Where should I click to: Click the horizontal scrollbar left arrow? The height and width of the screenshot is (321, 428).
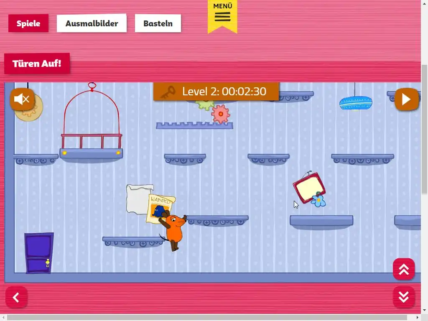pyautogui.click(x=3, y=318)
